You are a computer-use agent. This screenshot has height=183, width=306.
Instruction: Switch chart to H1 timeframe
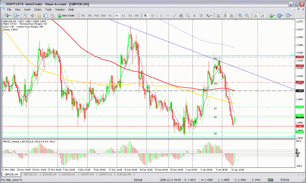coord(110,16)
